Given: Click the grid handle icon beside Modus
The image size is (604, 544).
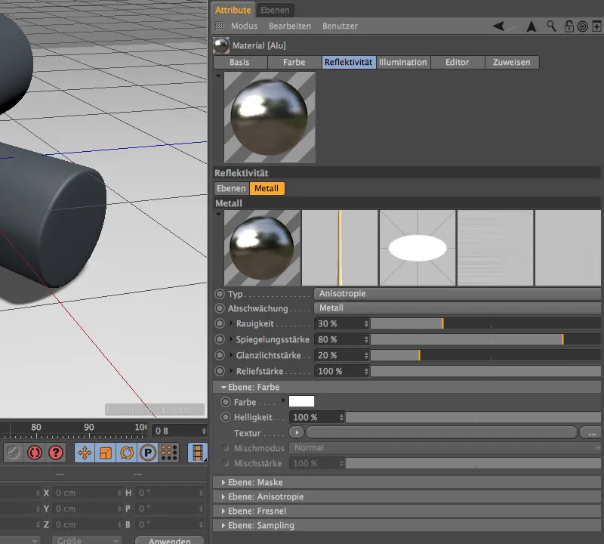Looking at the screenshot, I should click(x=220, y=26).
